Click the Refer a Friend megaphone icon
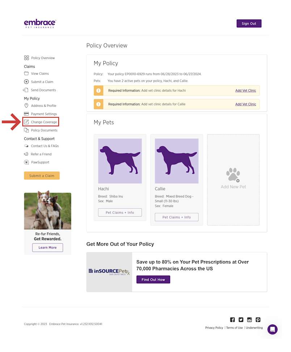 [x=27, y=154]
